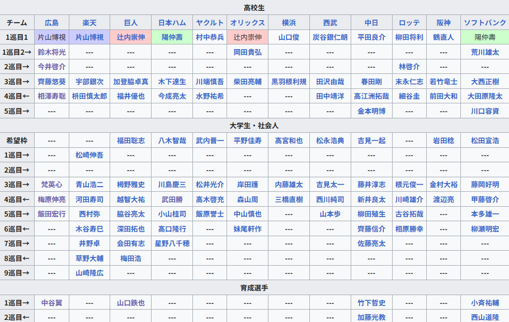Click the 岡田貴弘 link
The width and height of the screenshot is (509, 322).
coord(247,52)
